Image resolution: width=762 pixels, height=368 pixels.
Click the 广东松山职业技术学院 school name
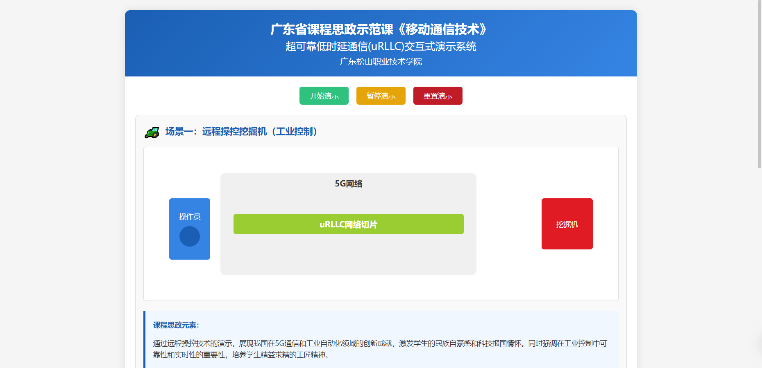pyautogui.click(x=381, y=62)
